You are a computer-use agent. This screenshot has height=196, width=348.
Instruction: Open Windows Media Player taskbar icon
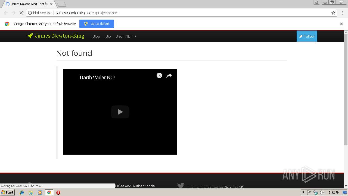tap(40, 192)
